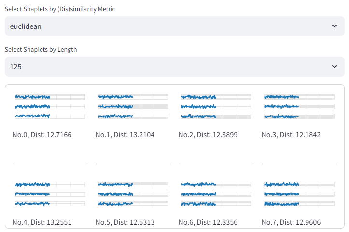Select shapelet No.1 plot thumbnail
Image resolution: width=349 pixels, height=232 pixels.
coord(133,106)
